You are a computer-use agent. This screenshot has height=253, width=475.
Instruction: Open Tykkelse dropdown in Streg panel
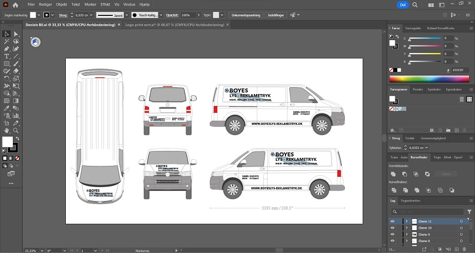427,148
